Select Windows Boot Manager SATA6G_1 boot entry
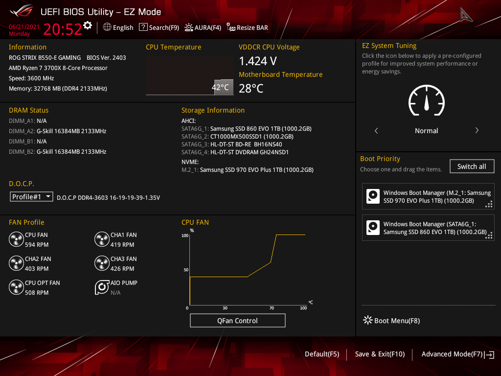Image resolution: width=501 pixels, height=376 pixels. coord(428,228)
